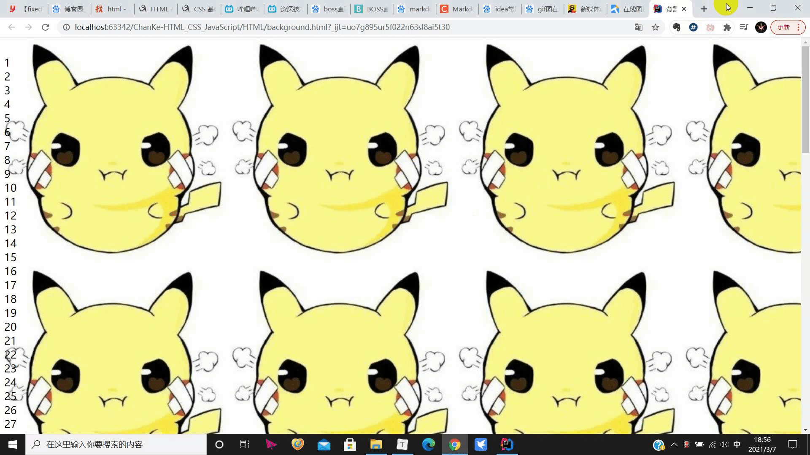
Task: Click the Google Translate page icon
Action: [638, 27]
